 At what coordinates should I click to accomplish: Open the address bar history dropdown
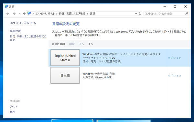pos(136,14)
